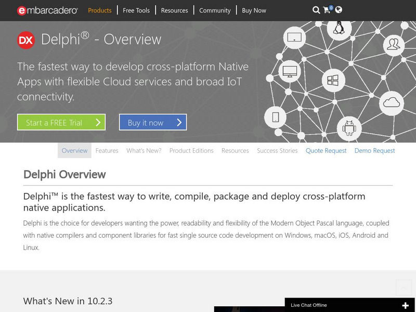Open the What's New? tab
Image resolution: width=416 pixels, height=312 pixels.
point(144,150)
